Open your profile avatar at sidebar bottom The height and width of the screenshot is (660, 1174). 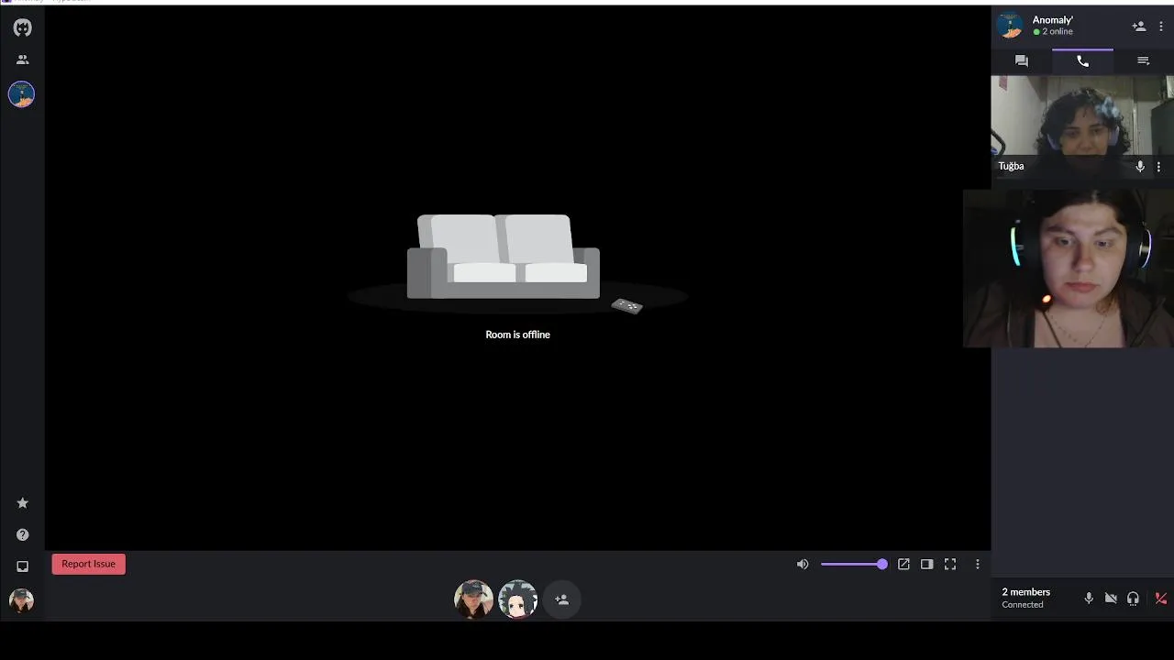pos(22,600)
